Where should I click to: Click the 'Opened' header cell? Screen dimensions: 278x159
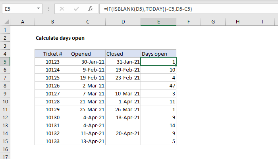(x=88, y=54)
